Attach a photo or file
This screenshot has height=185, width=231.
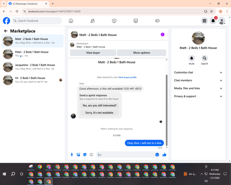79,154
